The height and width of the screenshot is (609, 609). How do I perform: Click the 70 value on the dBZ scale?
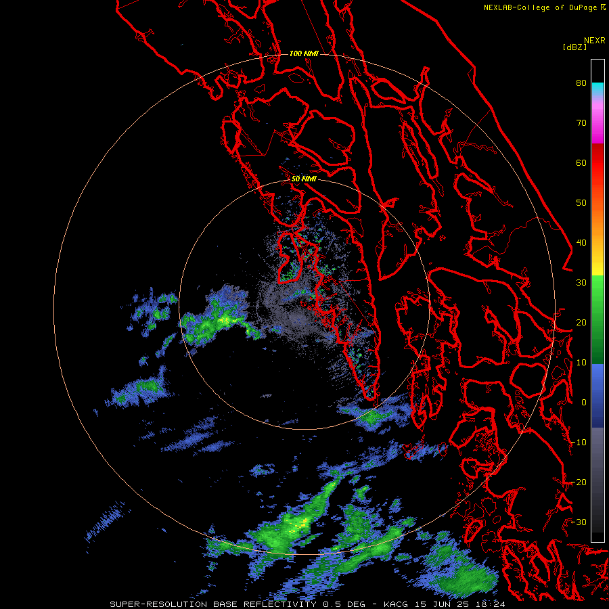click(581, 122)
